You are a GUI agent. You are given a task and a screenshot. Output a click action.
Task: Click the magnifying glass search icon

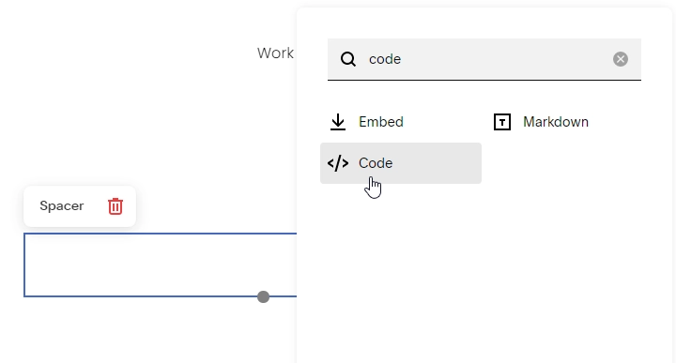(348, 59)
